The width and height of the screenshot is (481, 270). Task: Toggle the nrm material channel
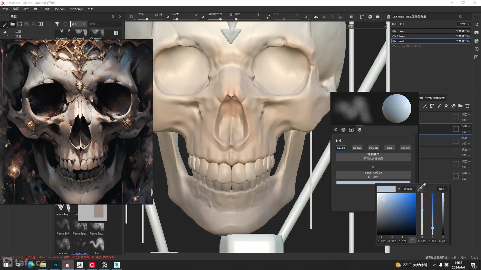[x=390, y=148]
